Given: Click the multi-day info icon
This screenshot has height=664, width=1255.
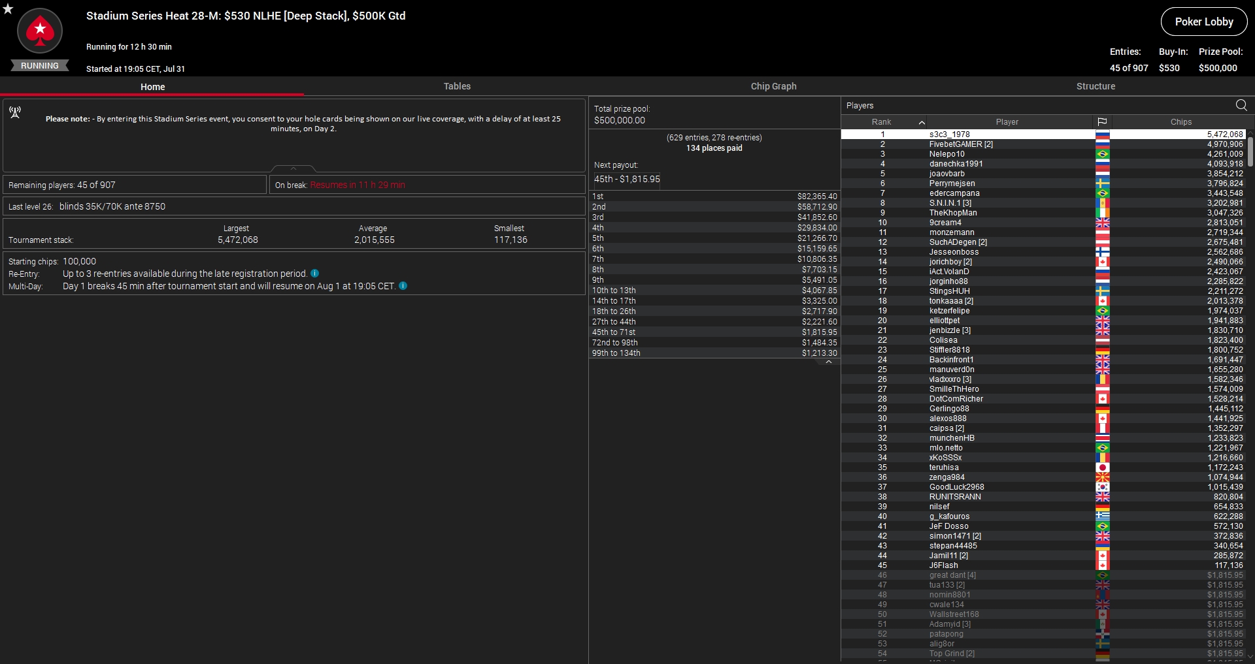Looking at the screenshot, I should 403,286.
